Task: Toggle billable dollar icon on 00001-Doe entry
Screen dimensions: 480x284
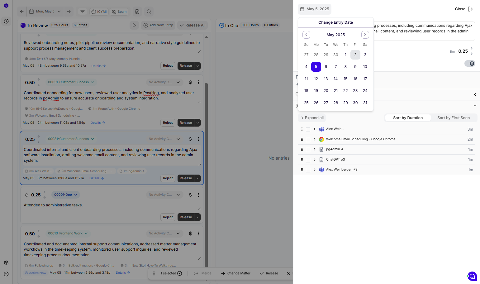Action: pyautogui.click(x=190, y=195)
